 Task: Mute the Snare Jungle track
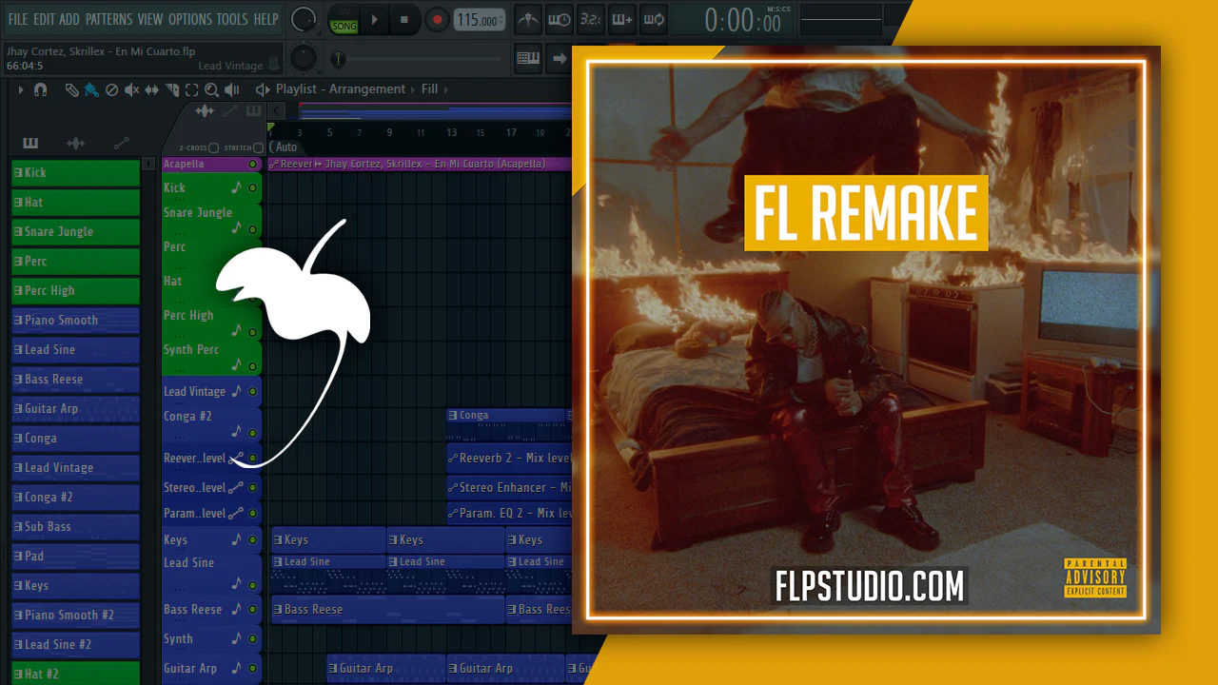(x=252, y=228)
